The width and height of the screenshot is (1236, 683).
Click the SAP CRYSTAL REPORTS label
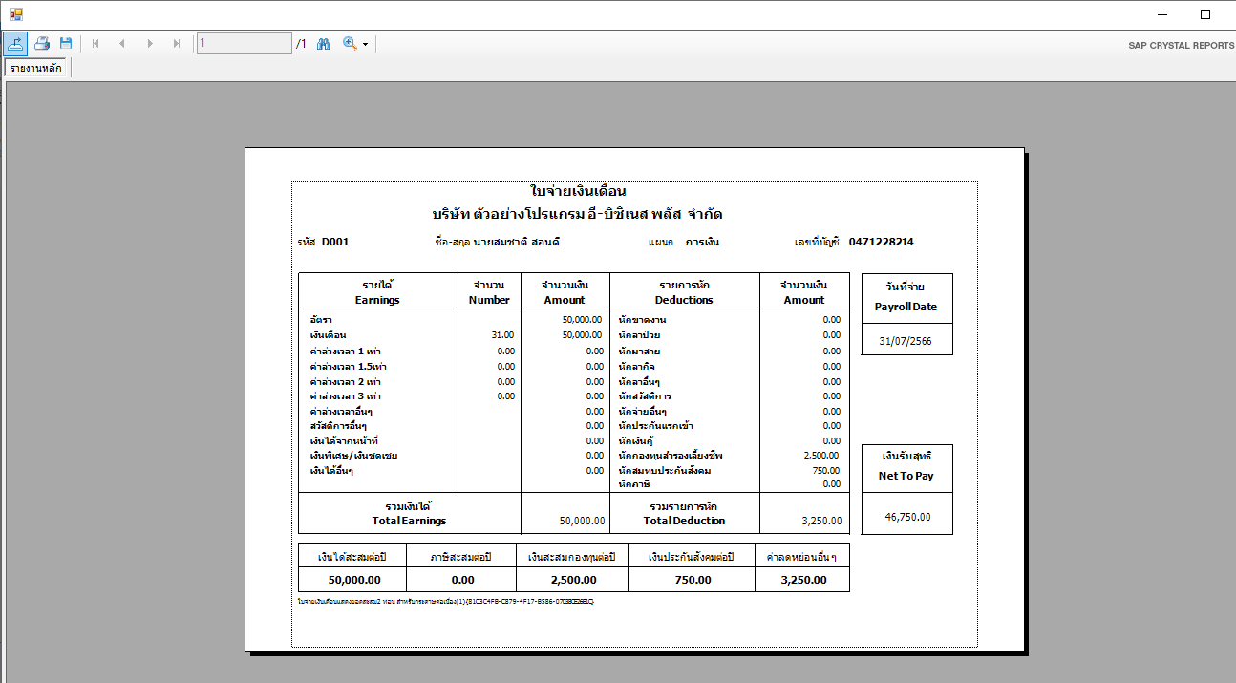(1181, 45)
